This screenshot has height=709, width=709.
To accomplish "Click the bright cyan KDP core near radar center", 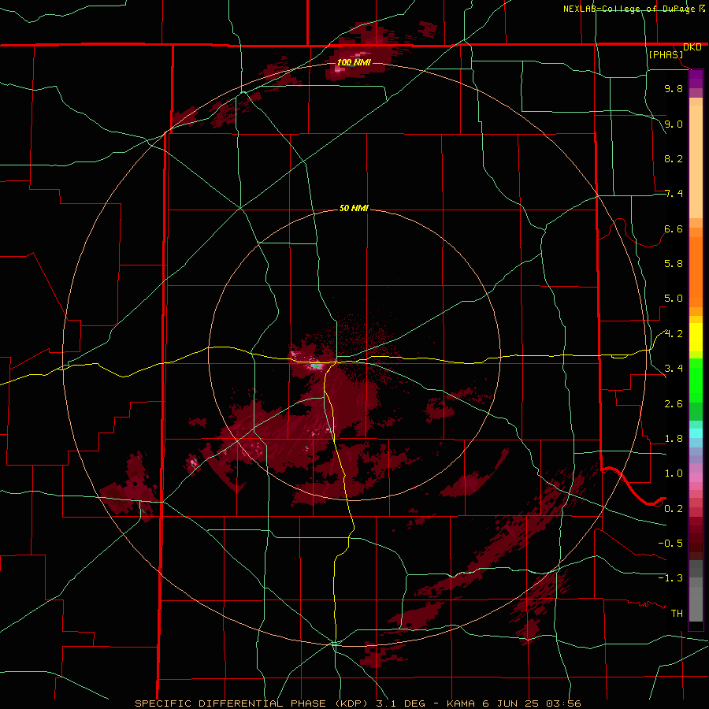I will 317,366.
